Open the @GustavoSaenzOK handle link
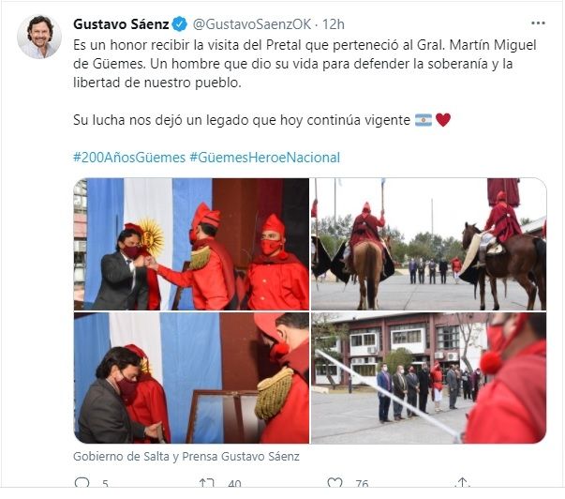This screenshot has height=499, width=565. pyautogui.click(x=252, y=24)
